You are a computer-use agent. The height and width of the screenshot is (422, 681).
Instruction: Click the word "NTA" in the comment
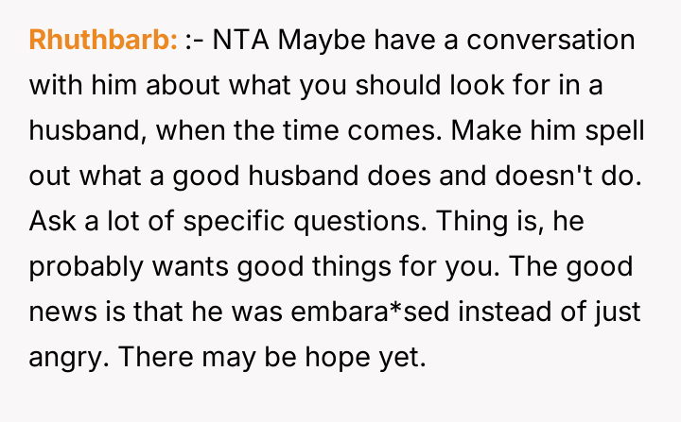[x=249, y=41]
